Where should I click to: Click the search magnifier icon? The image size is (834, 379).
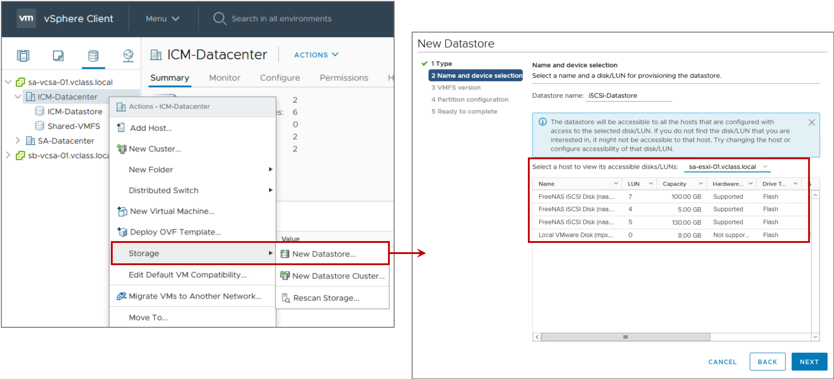[x=219, y=19]
